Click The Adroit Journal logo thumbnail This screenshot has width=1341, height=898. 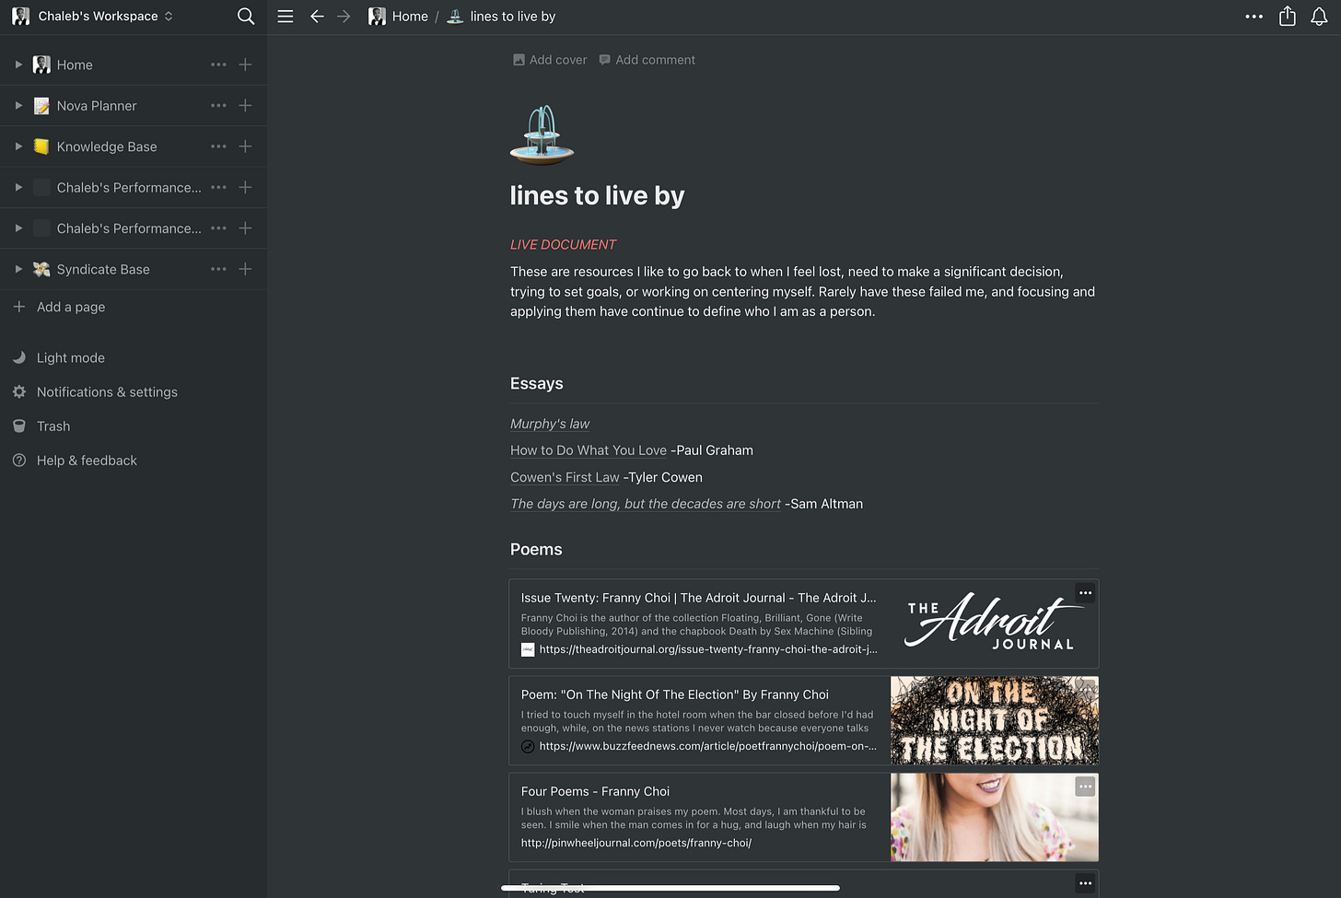pos(994,624)
